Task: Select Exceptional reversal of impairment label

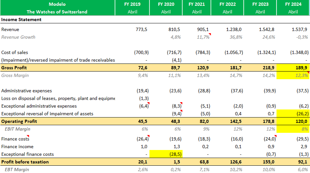Action: click(47, 114)
